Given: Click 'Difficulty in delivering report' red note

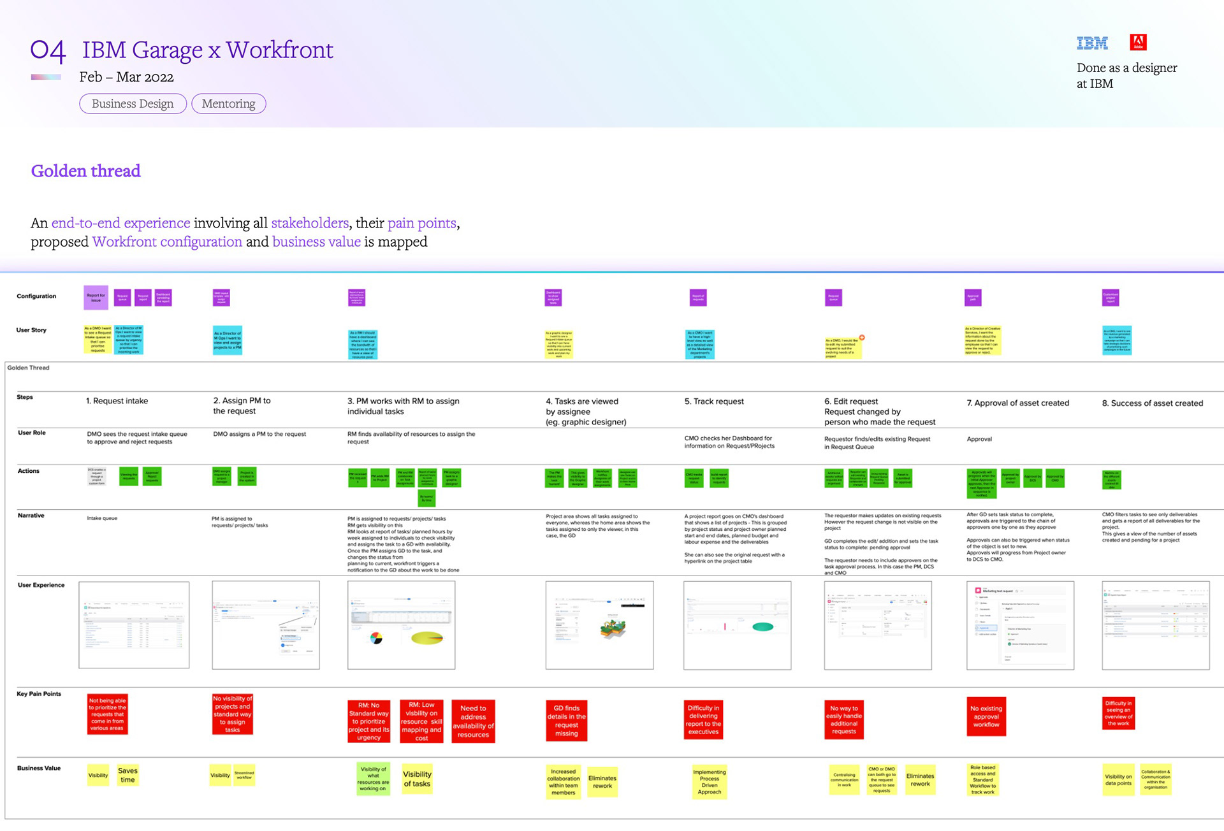Looking at the screenshot, I should 703,719.
